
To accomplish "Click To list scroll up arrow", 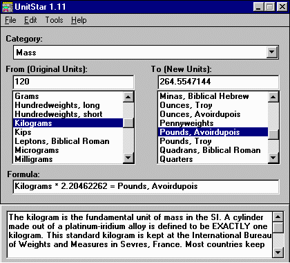I will tap(273, 97).
